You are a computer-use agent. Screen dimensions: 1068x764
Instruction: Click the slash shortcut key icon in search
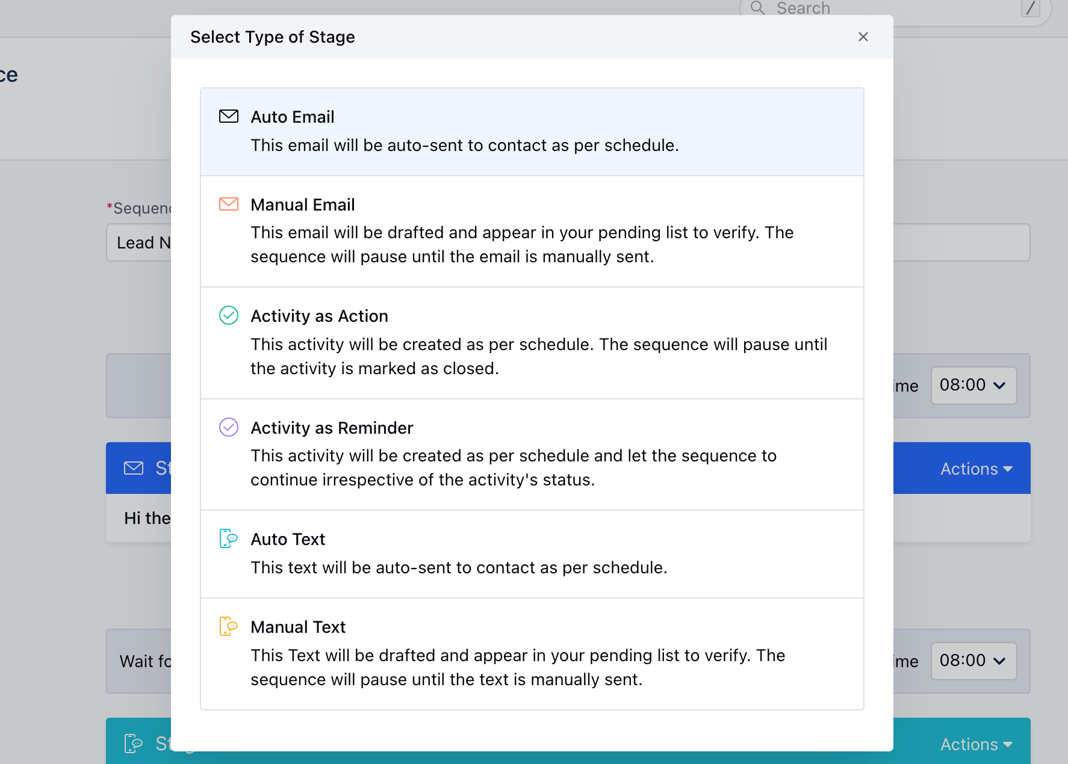click(x=1031, y=8)
